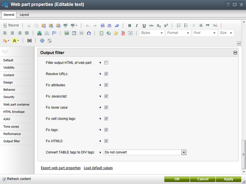Click the help question mark button
This screenshot has width=246, height=184.
point(228,4)
